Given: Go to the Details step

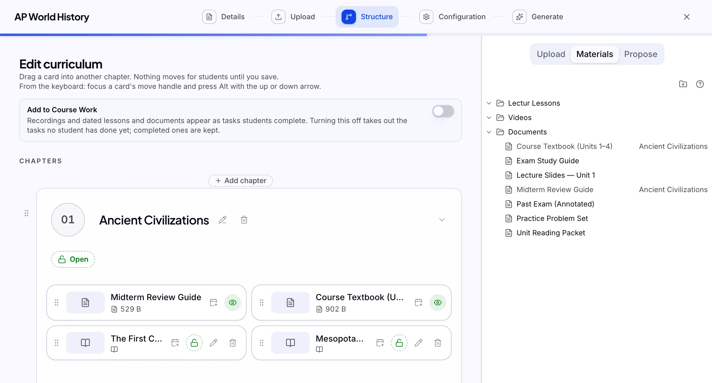Looking at the screenshot, I should pos(223,17).
